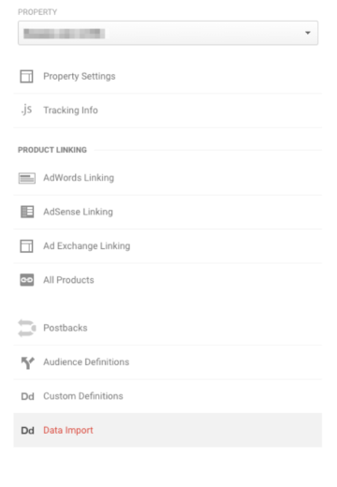Click the .js Tracking Info icon
Screen dimensions: 337x487
(26, 110)
